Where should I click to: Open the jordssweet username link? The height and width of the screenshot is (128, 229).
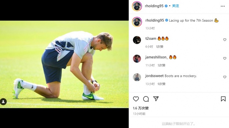(154, 76)
